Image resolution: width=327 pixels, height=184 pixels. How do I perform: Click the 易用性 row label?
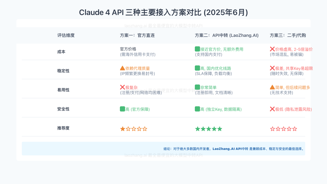tap(63, 90)
